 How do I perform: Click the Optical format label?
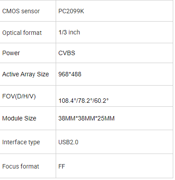(x=22, y=33)
